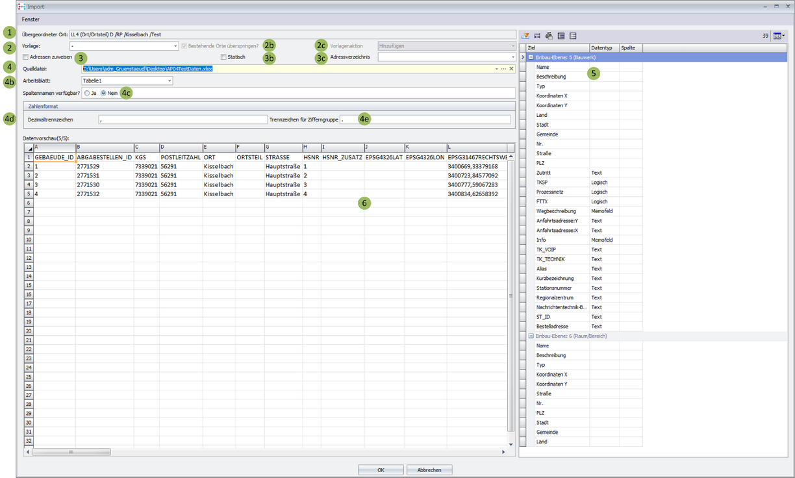Clear the Quelldatei path with the X icon
795x478 pixels.
(511, 68)
